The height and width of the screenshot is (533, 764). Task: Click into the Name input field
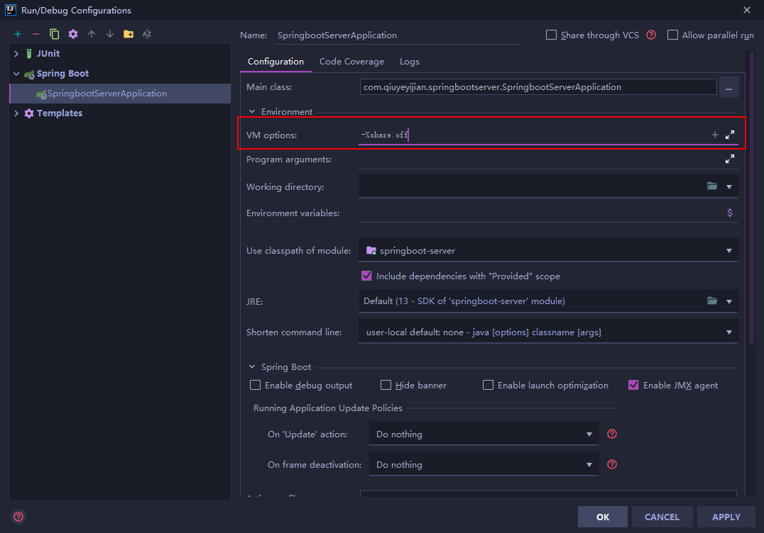pos(397,35)
